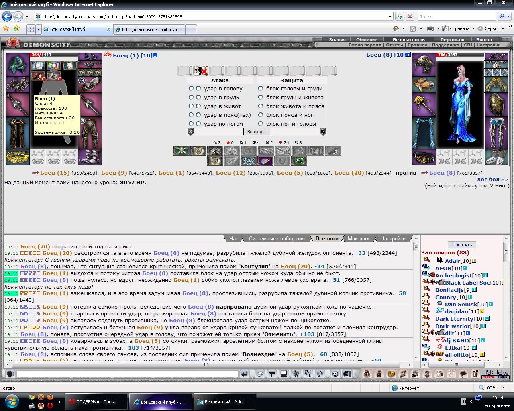The height and width of the screenshot is (411, 514).
Task: Activate the purple dagger skill icon
Action: 265,161
